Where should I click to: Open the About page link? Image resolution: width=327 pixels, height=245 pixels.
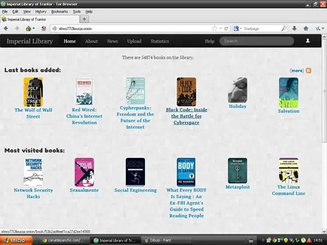pyautogui.click(x=92, y=41)
